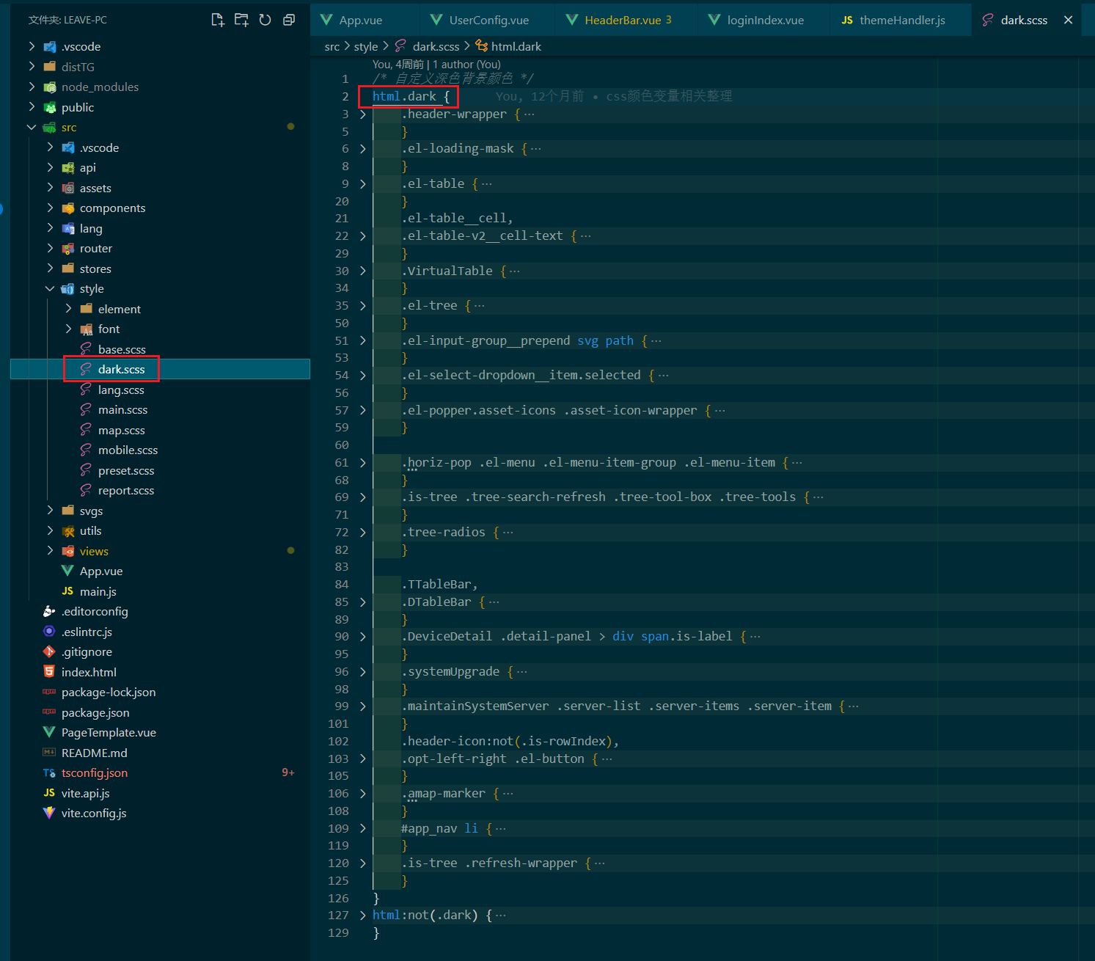Unfold the html:not(.dark) block at line 127
Viewport: 1095px width, 961px height.
coord(362,916)
